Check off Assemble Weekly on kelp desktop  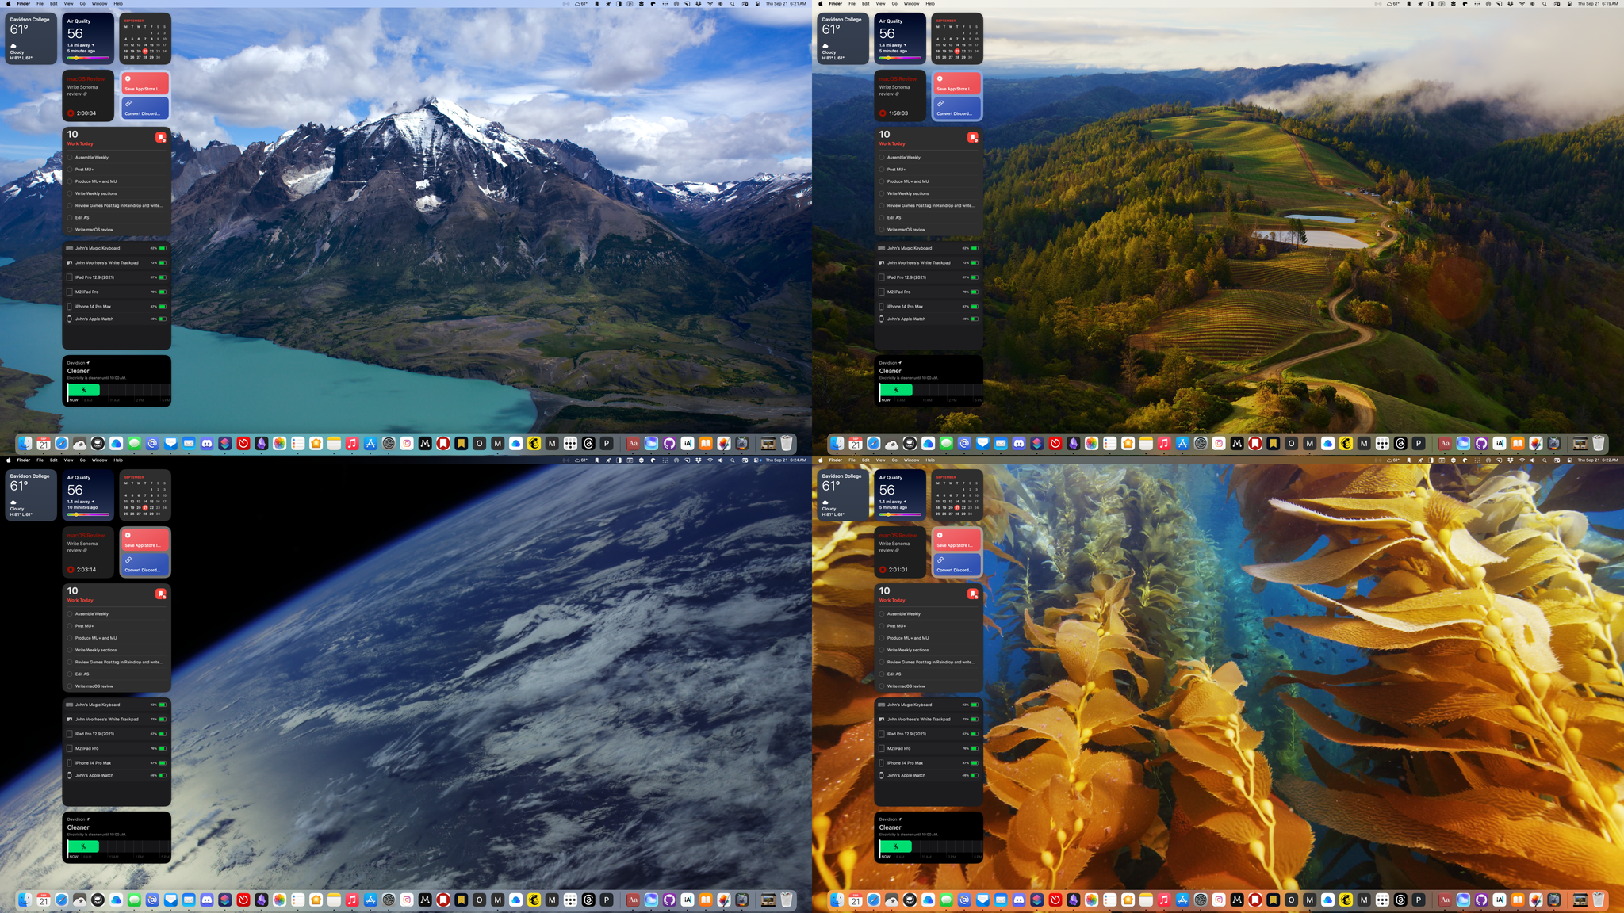[x=882, y=614]
